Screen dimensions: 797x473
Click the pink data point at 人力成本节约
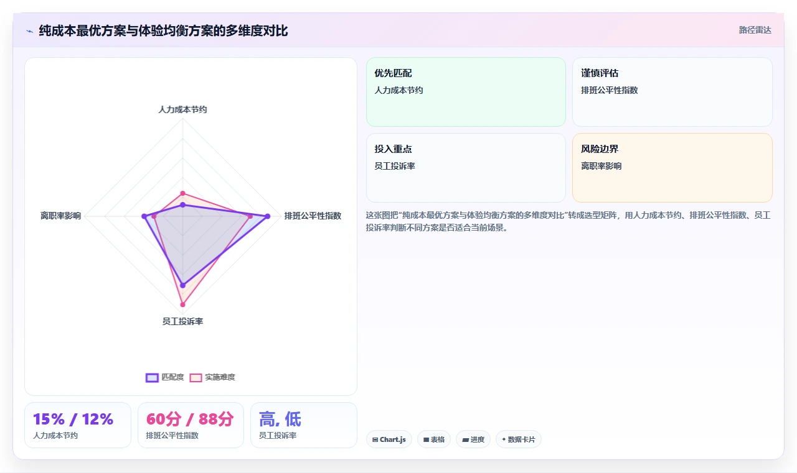[182, 193]
